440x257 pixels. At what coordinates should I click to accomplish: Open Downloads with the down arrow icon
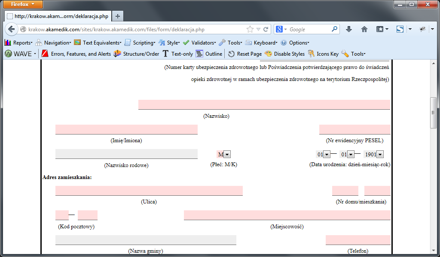tap(348, 29)
